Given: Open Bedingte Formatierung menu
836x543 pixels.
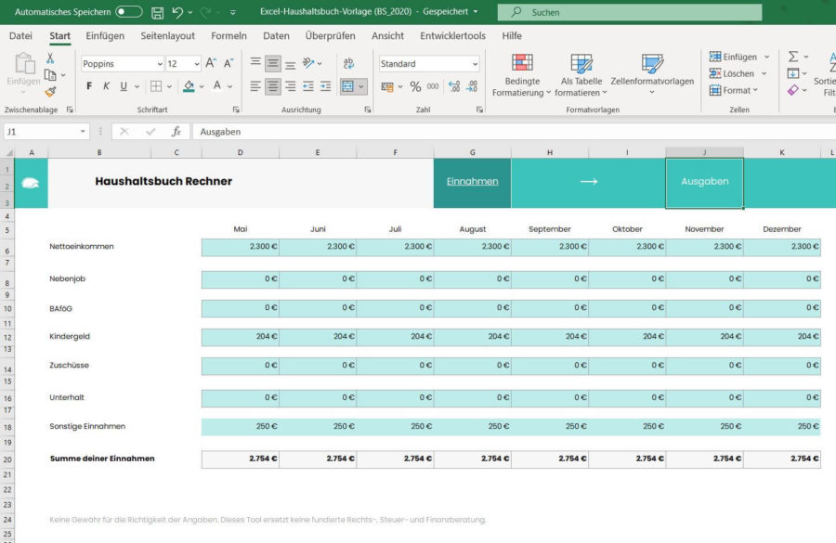Looking at the screenshot, I should click(x=522, y=75).
